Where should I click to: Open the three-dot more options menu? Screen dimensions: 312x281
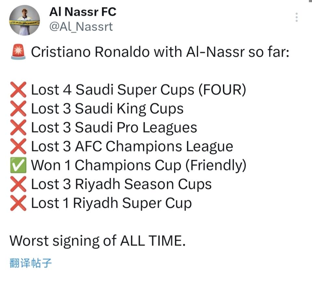297,17
